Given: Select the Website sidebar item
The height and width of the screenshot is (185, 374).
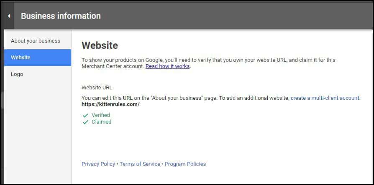Looking at the screenshot, I should click(x=21, y=58).
